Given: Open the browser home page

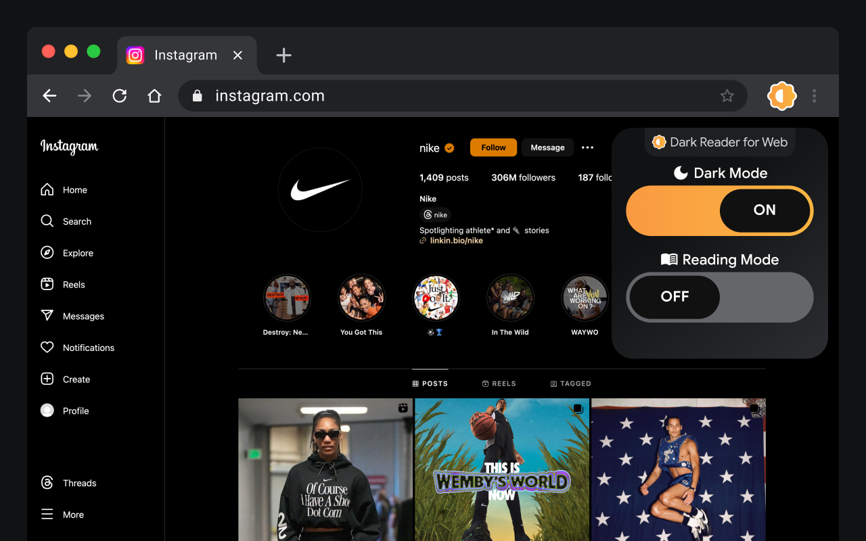Looking at the screenshot, I should click(154, 96).
